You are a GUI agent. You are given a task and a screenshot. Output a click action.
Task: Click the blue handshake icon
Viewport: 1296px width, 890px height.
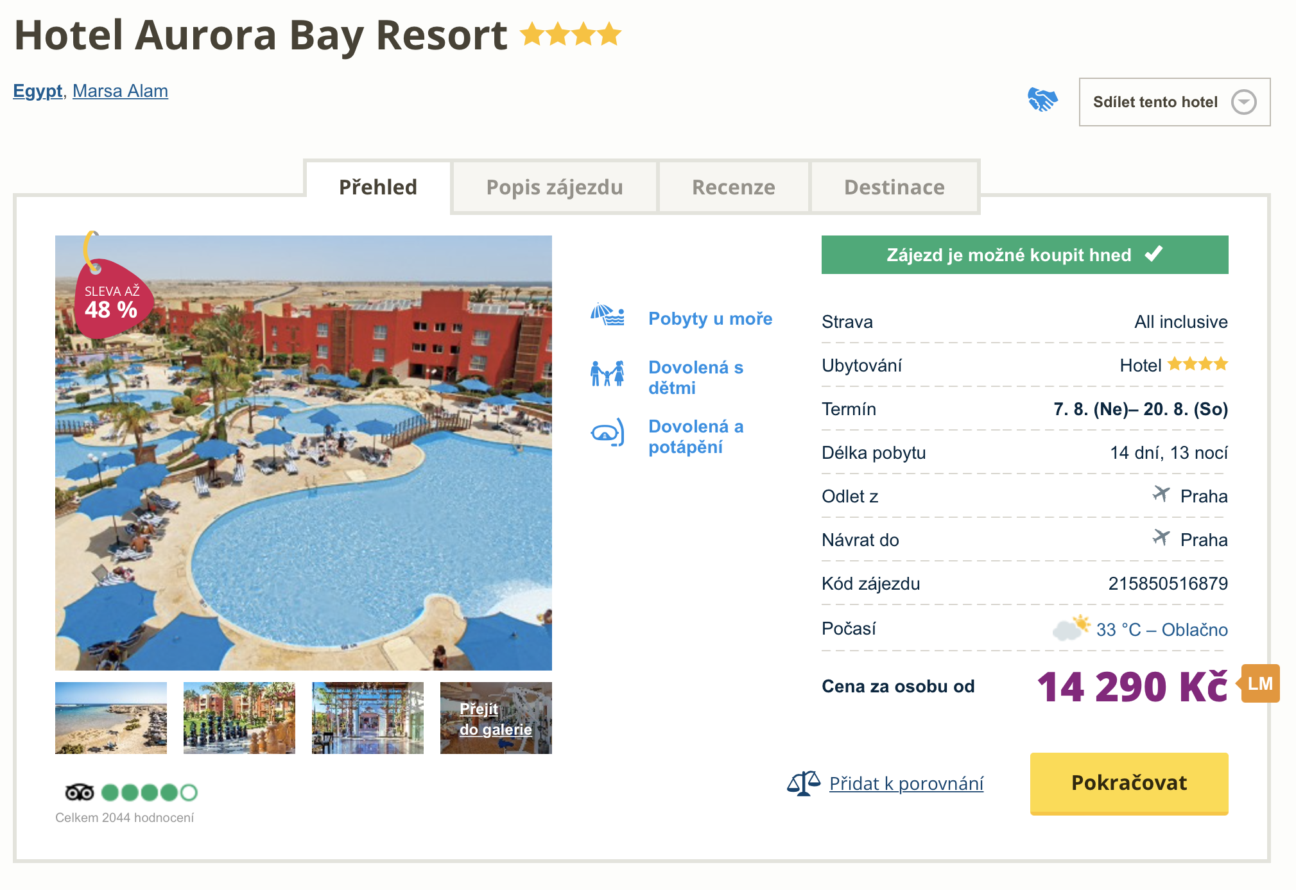coord(1042,100)
